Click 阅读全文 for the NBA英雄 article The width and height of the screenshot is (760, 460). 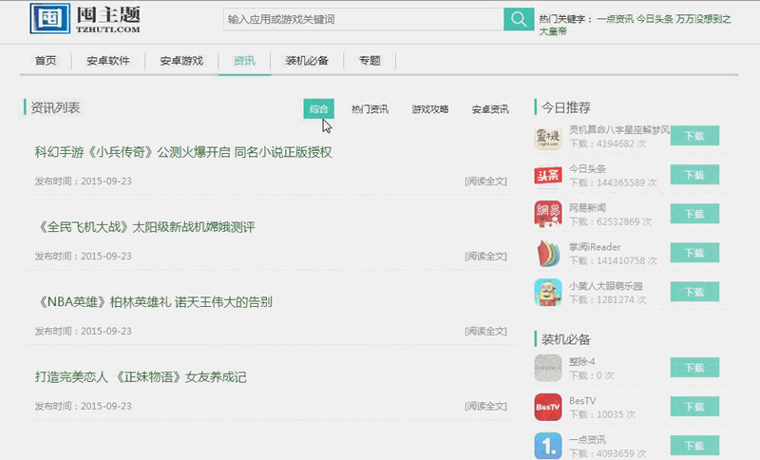[485, 331]
